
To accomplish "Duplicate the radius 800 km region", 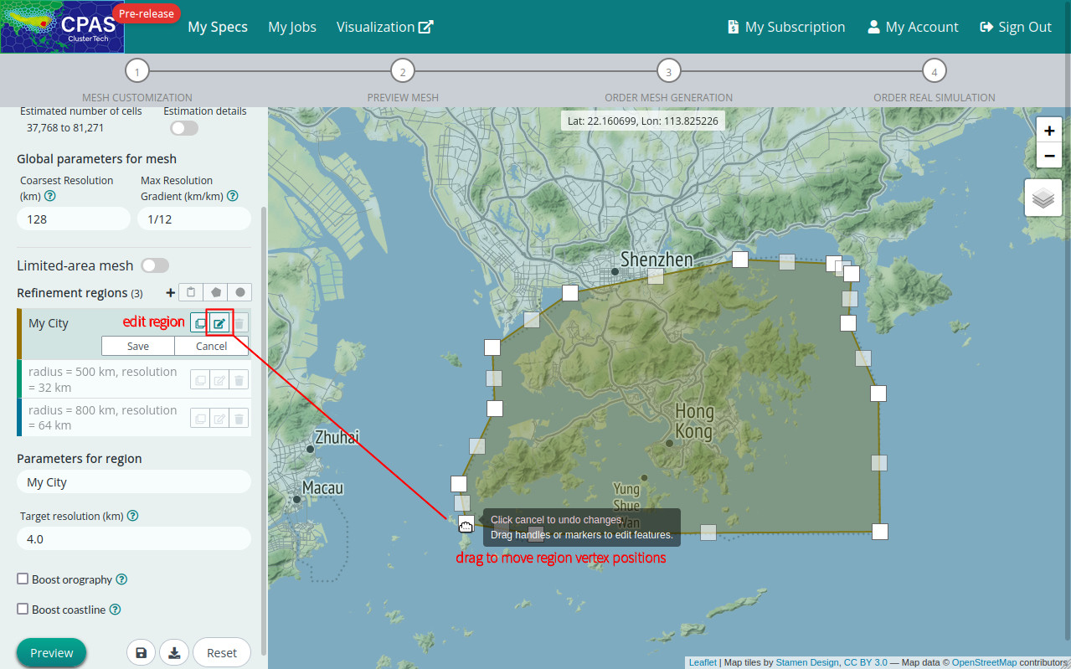I will pyautogui.click(x=199, y=419).
